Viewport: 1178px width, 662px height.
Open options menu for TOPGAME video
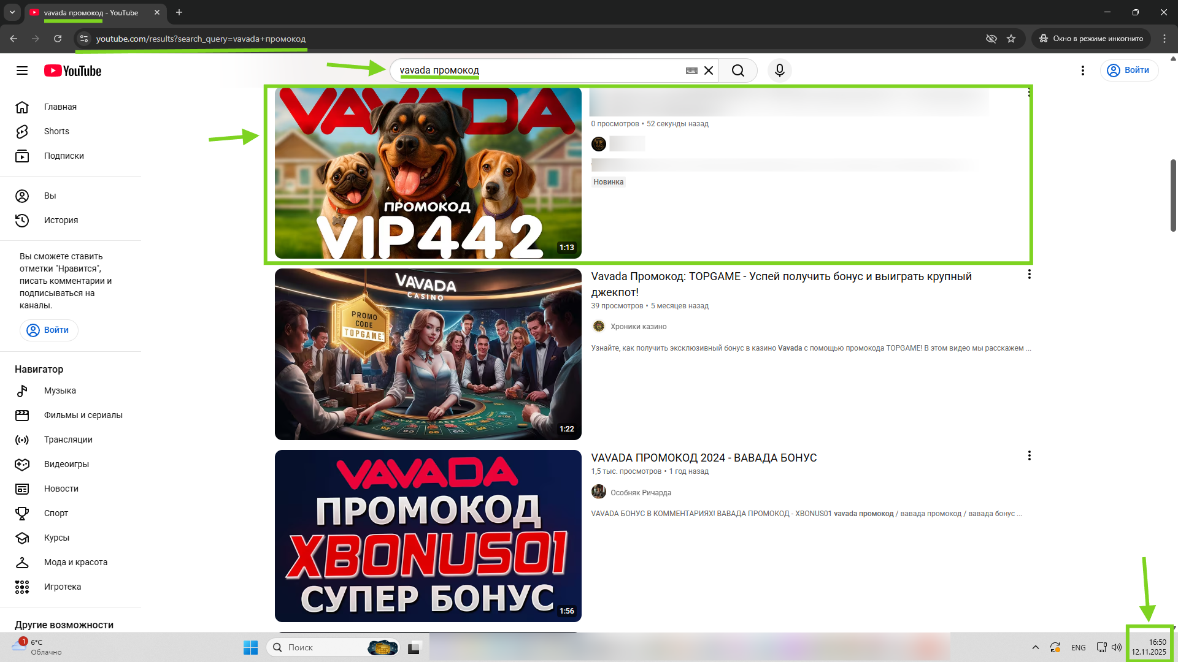pos(1029,275)
